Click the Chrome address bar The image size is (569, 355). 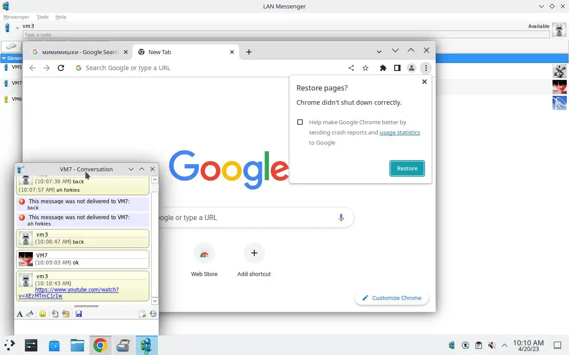209,68
